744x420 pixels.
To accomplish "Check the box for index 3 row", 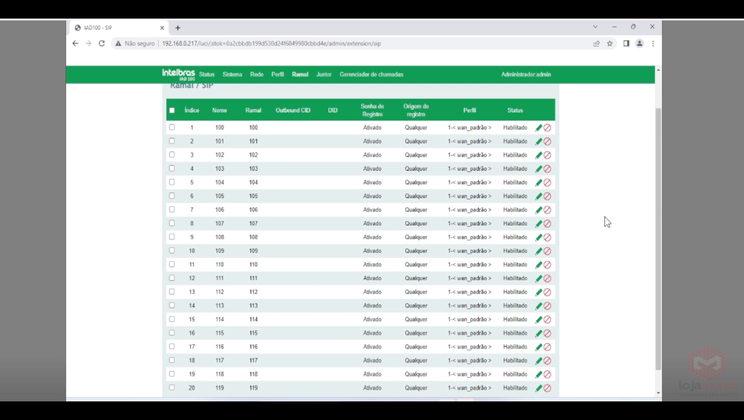I will (x=172, y=154).
